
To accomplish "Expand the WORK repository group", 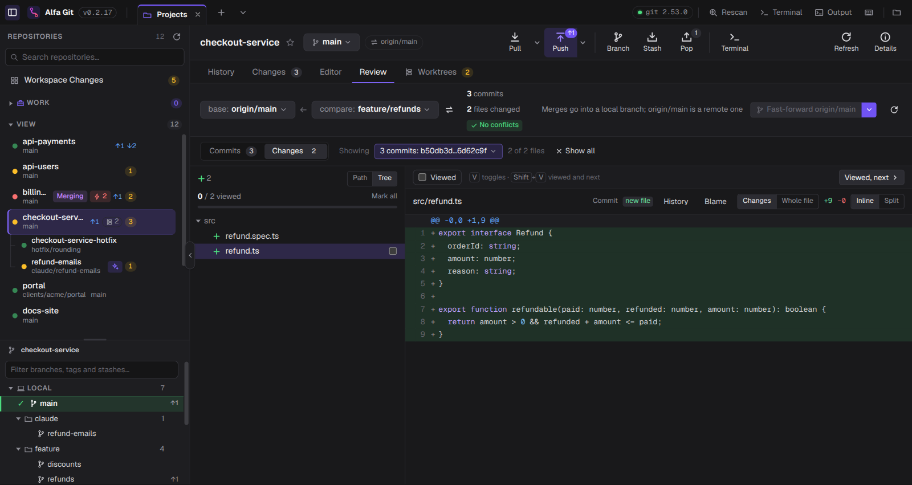I will pos(11,103).
